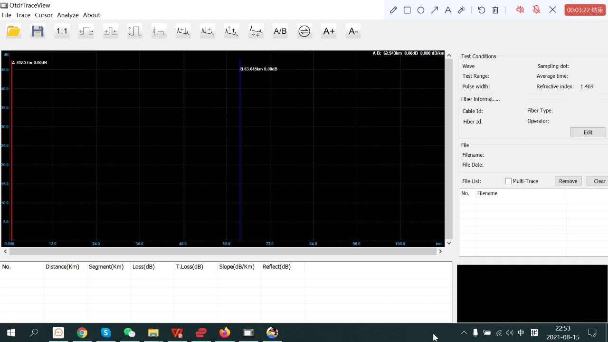Open the About menu
The width and height of the screenshot is (608, 342).
tap(91, 15)
